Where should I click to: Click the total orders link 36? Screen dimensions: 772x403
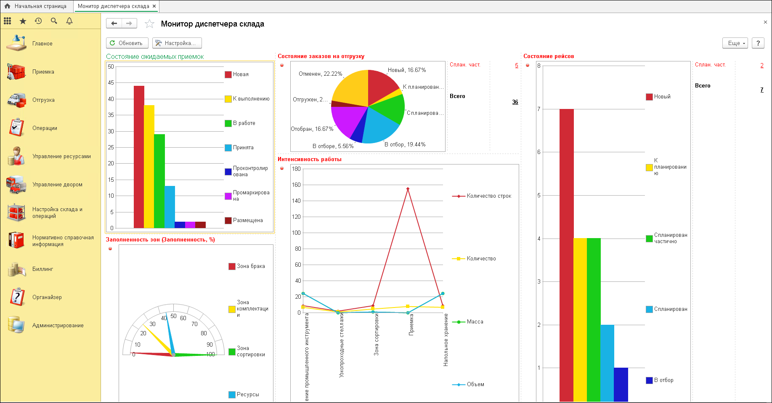click(x=515, y=102)
